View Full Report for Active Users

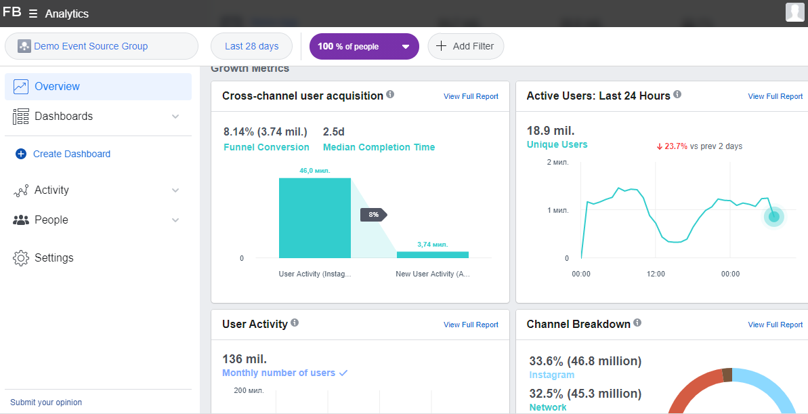coord(775,96)
